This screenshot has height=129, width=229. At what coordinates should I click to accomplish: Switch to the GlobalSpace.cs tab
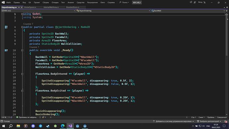(x=30, y=7)
